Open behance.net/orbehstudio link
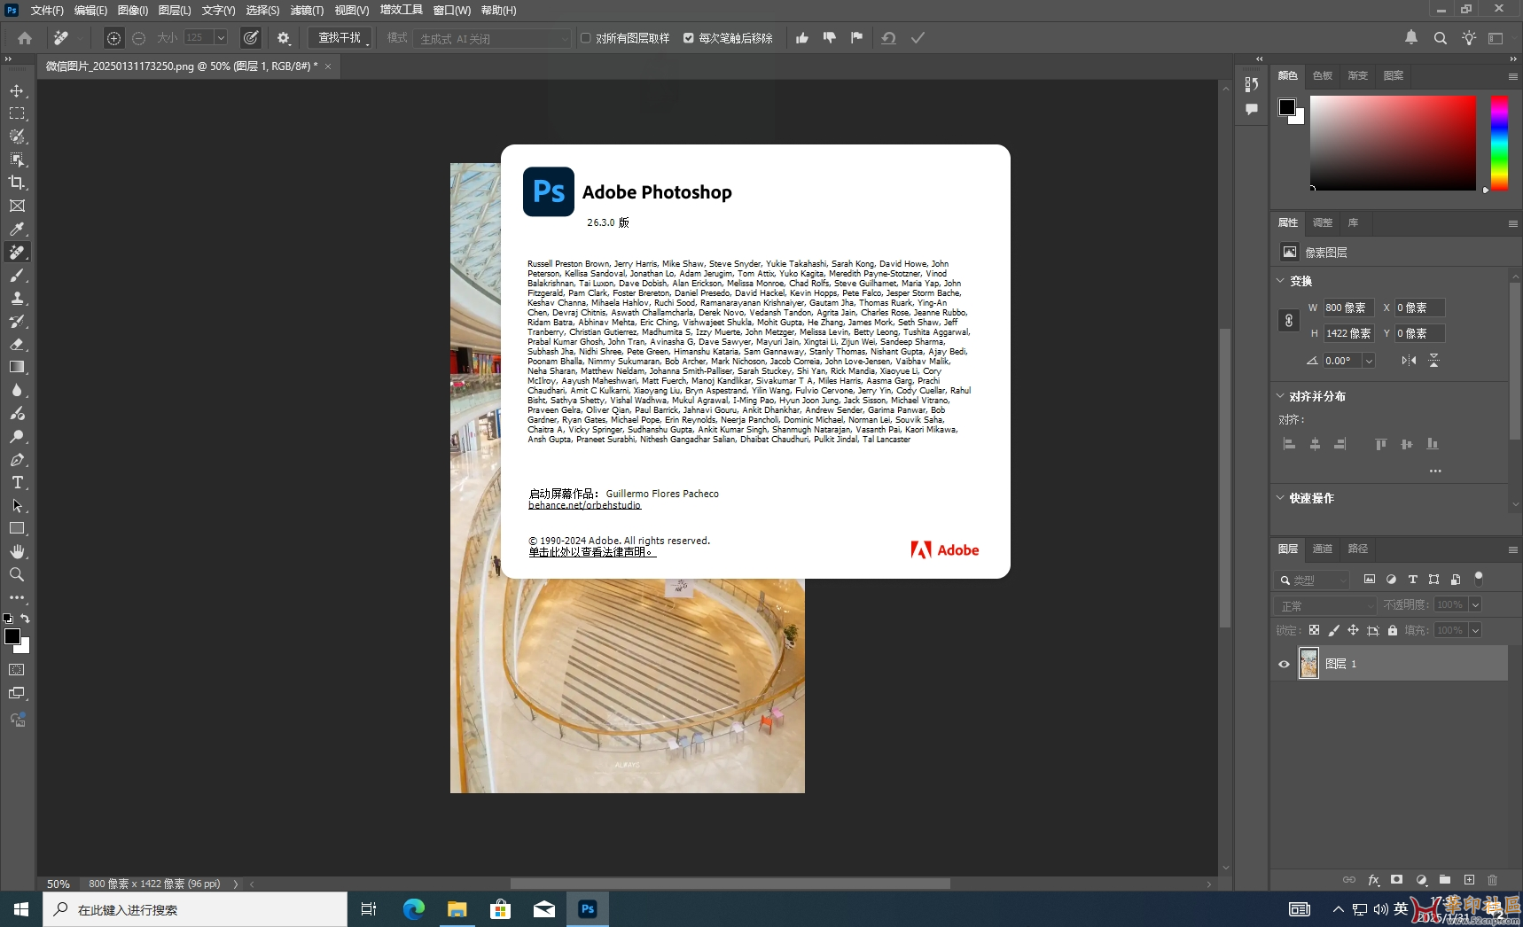 pos(584,505)
